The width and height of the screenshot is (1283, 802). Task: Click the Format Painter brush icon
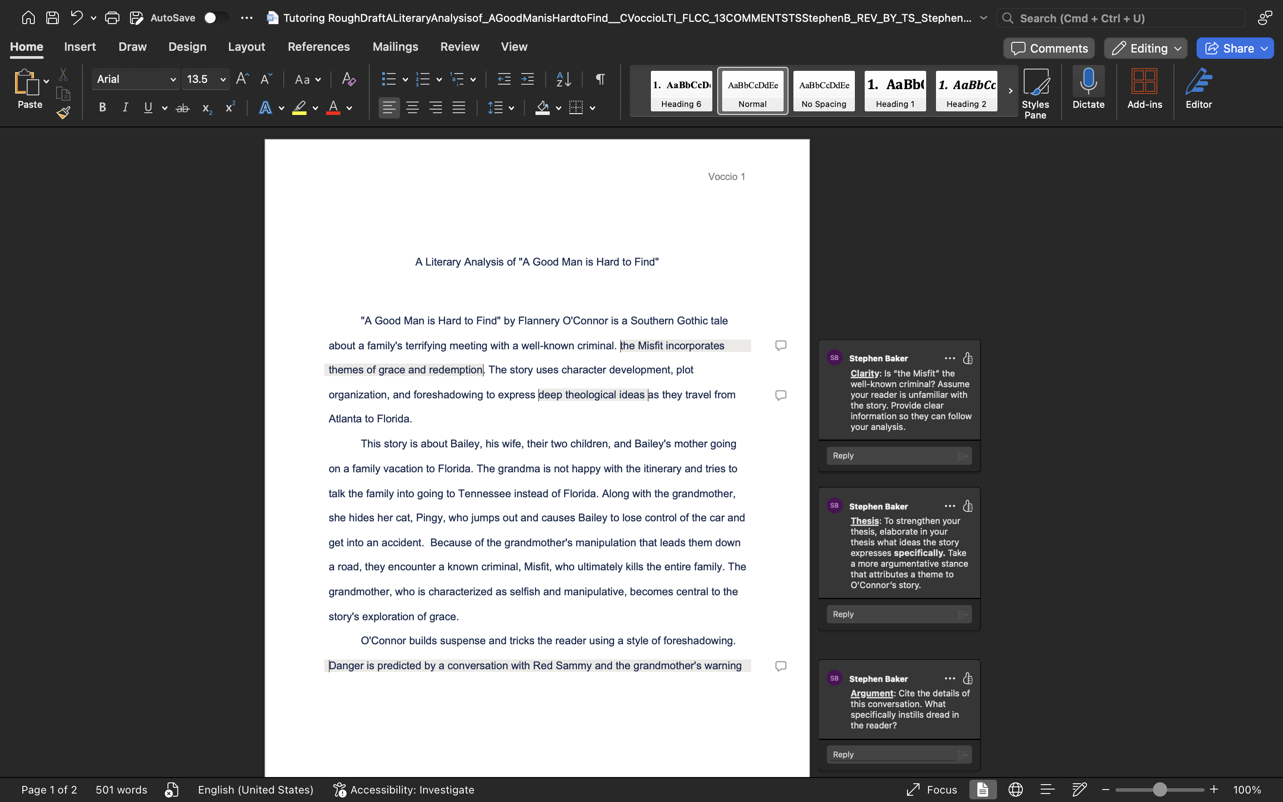[x=64, y=112]
